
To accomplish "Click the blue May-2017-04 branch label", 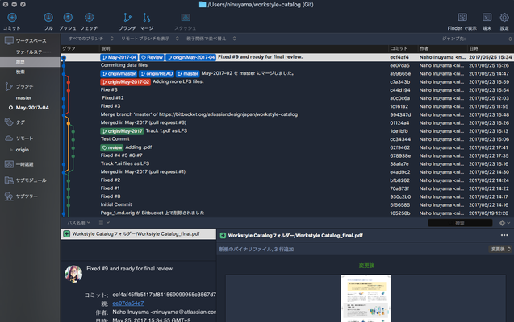I will click(x=119, y=57).
